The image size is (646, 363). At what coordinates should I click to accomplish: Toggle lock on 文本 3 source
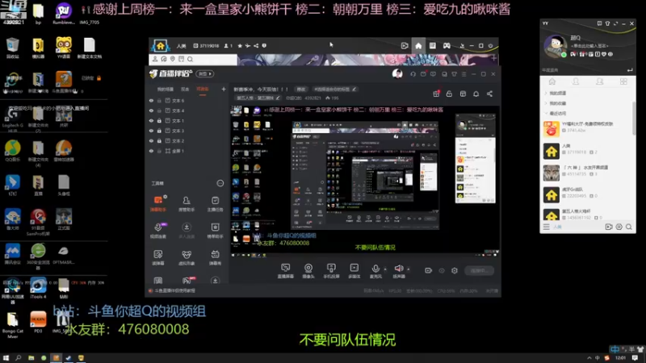(x=159, y=131)
